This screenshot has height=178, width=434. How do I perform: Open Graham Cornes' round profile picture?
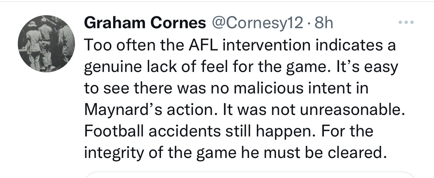point(46,43)
